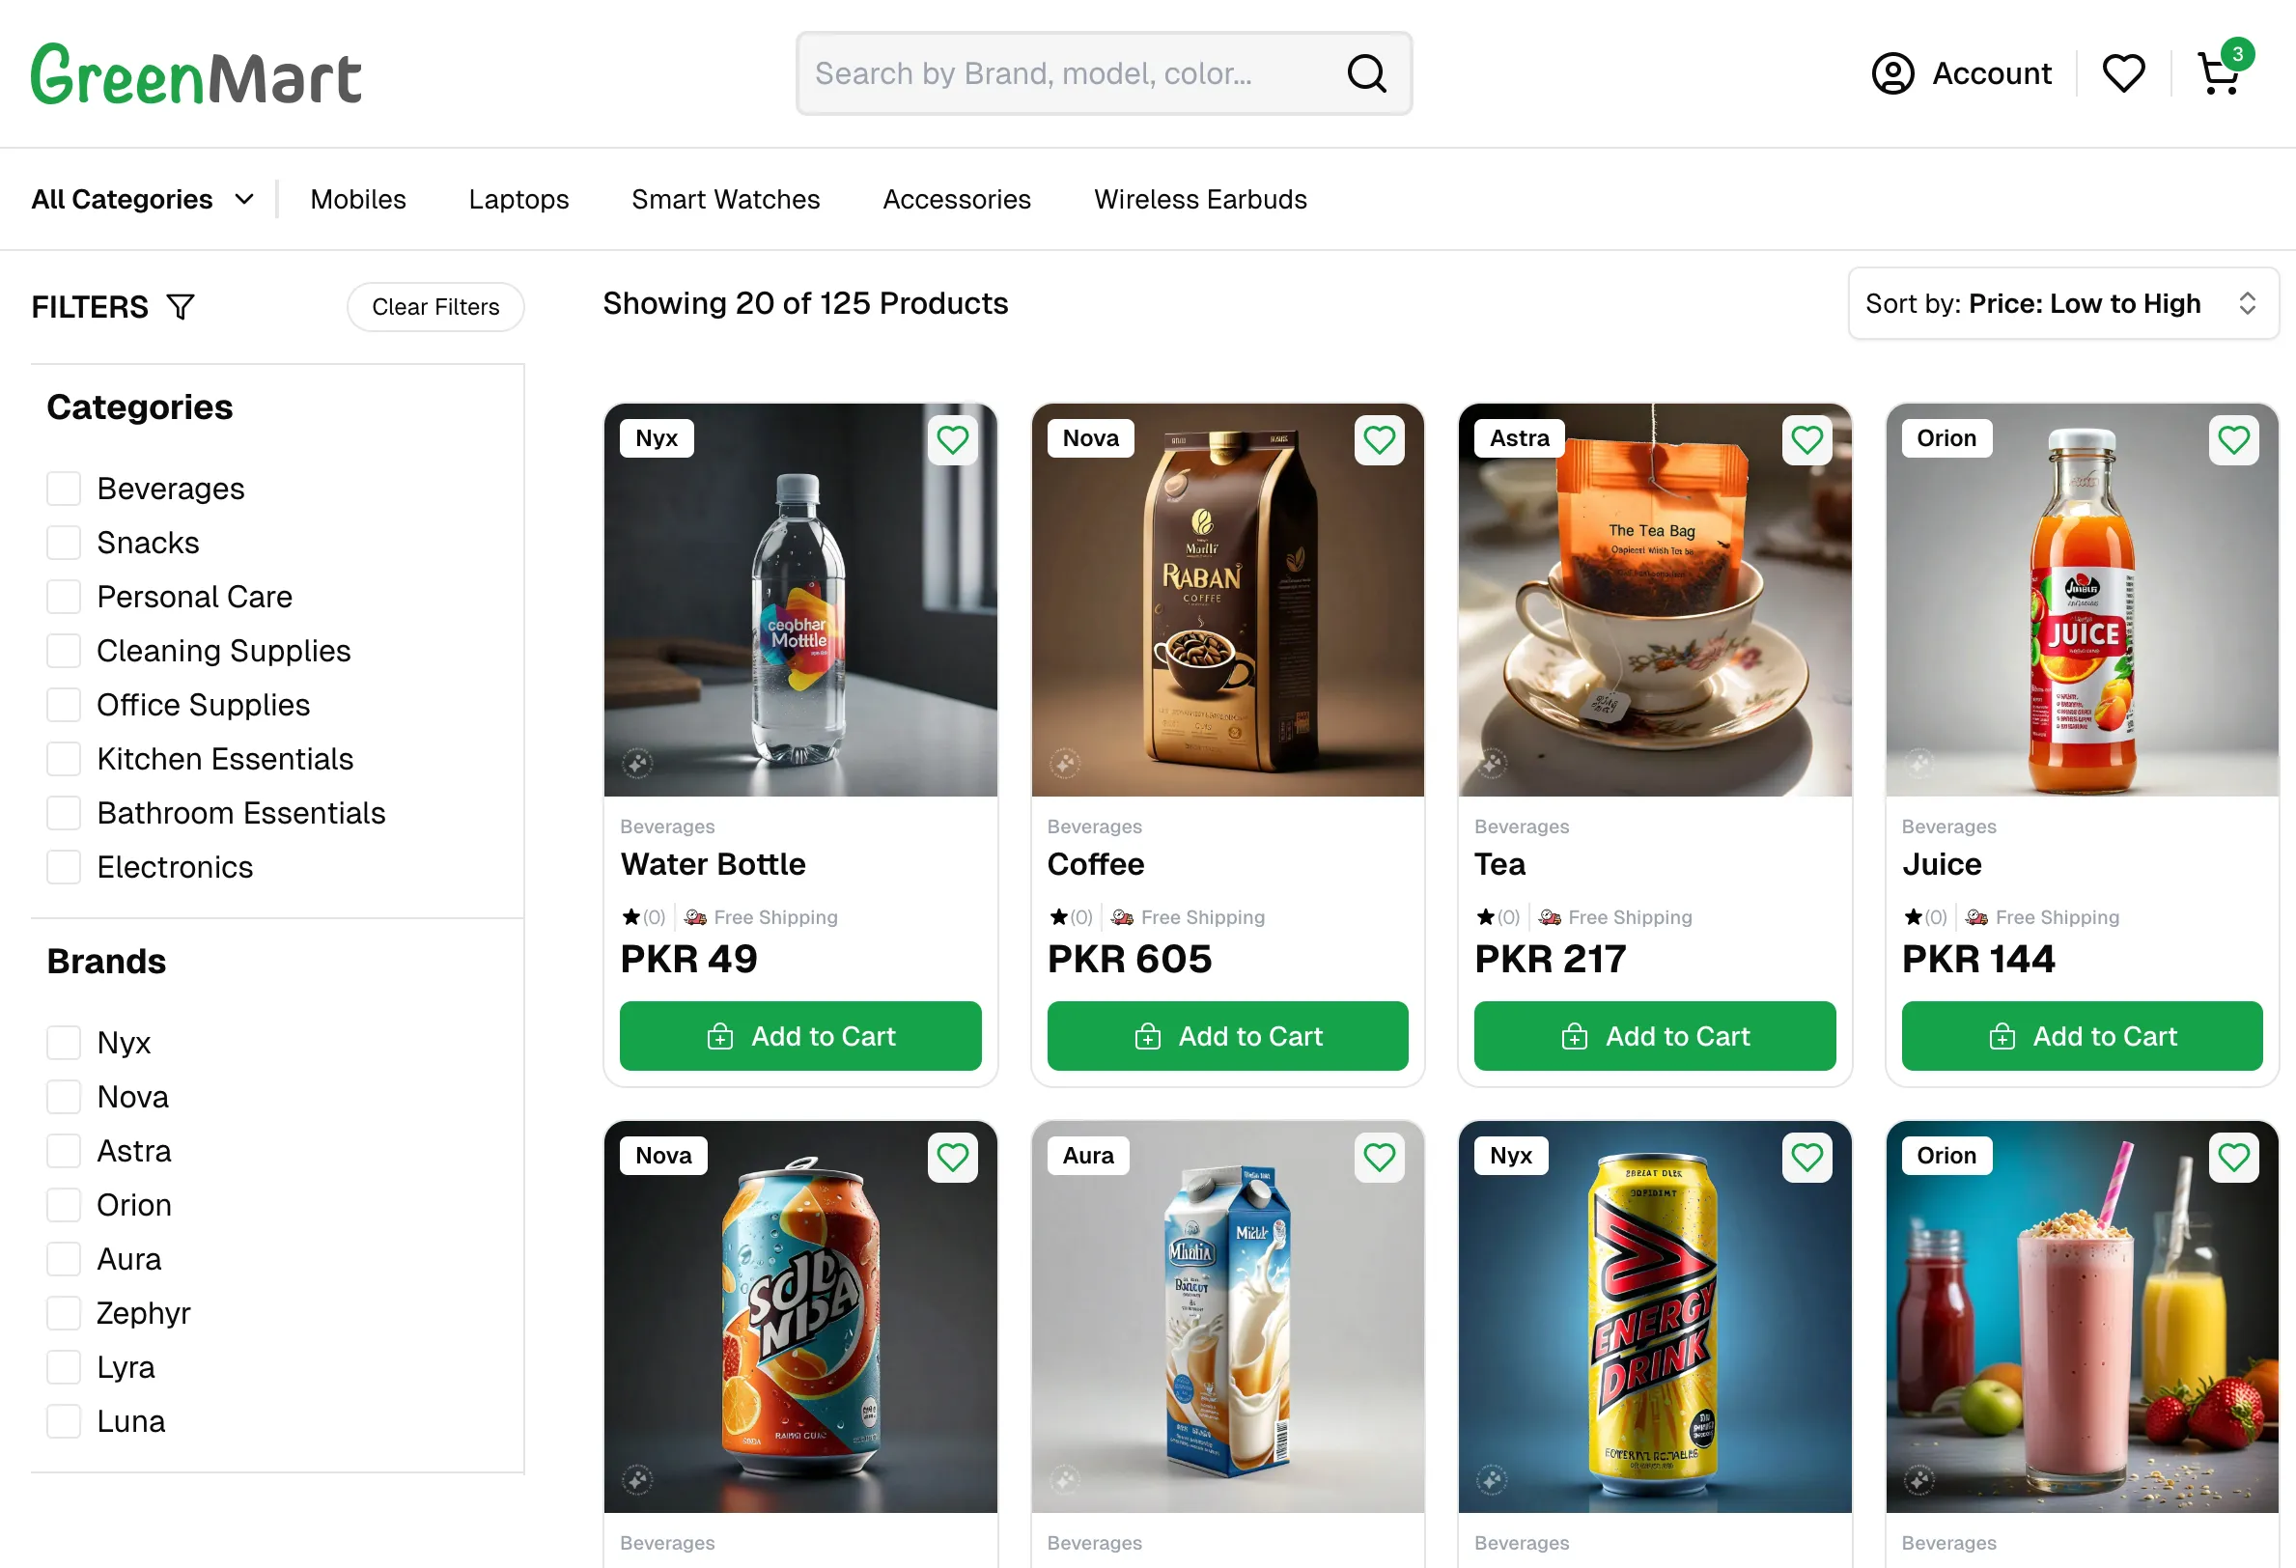Open the wishlist heart in header

[2123, 74]
